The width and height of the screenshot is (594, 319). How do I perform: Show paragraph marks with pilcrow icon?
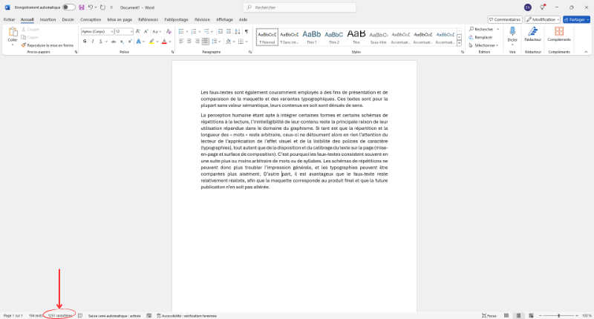(x=246, y=32)
